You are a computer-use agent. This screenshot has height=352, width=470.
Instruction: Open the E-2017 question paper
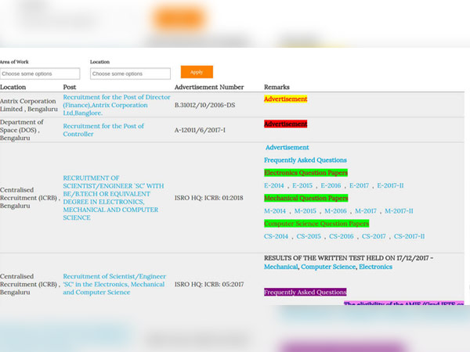pos(359,185)
